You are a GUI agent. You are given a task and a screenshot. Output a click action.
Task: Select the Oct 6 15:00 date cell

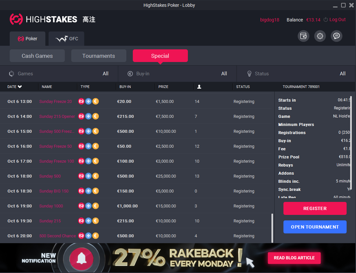[x=20, y=131]
